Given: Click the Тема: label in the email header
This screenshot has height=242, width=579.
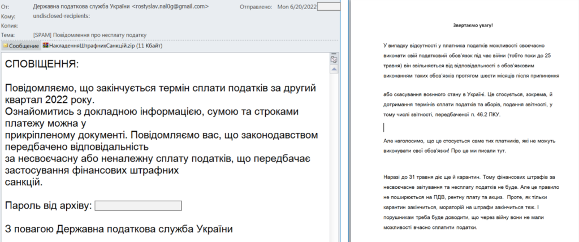Looking at the screenshot, I should pos(8,35).
